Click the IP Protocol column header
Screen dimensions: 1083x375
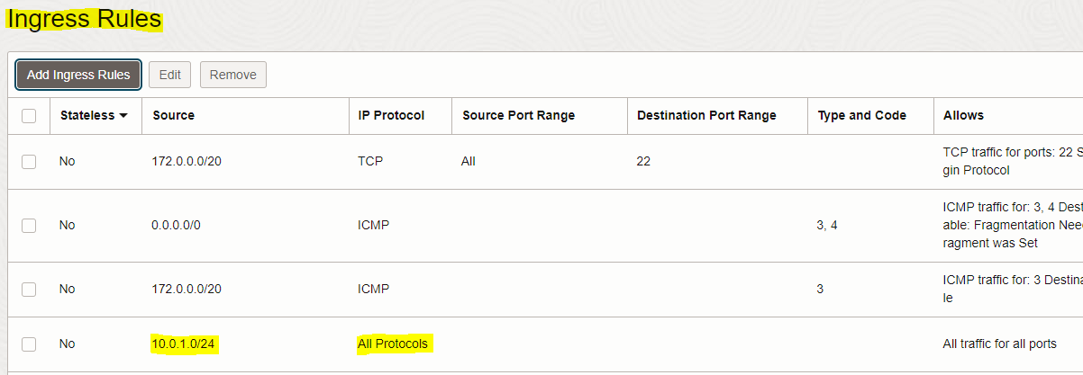pos(391,115)
